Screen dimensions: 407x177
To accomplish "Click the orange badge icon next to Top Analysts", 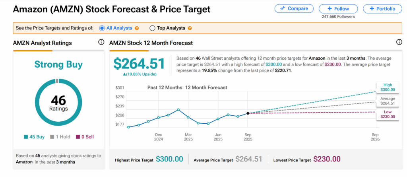I will click(190, 28).
